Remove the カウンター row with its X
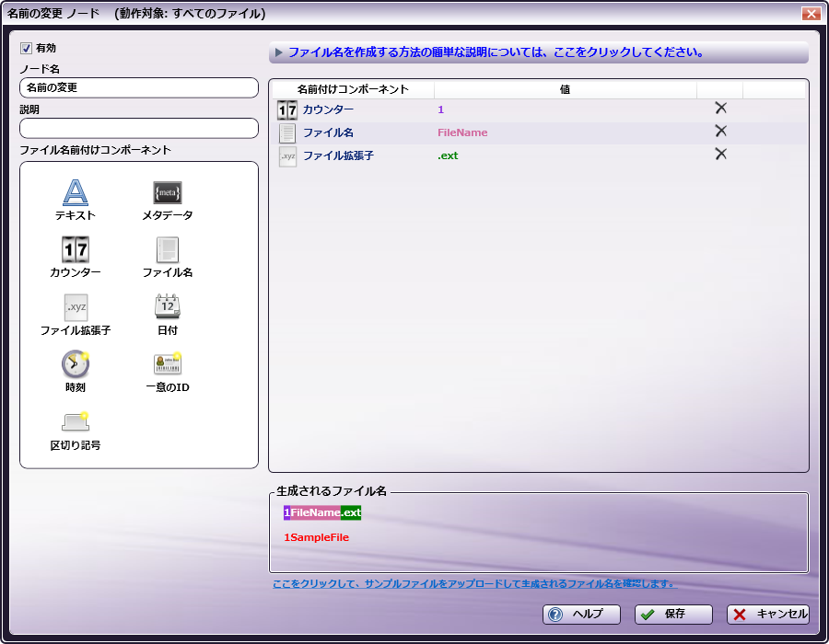The width and height of the screenshot is (829, 644). pyautogui.click(x=720, y=108)
